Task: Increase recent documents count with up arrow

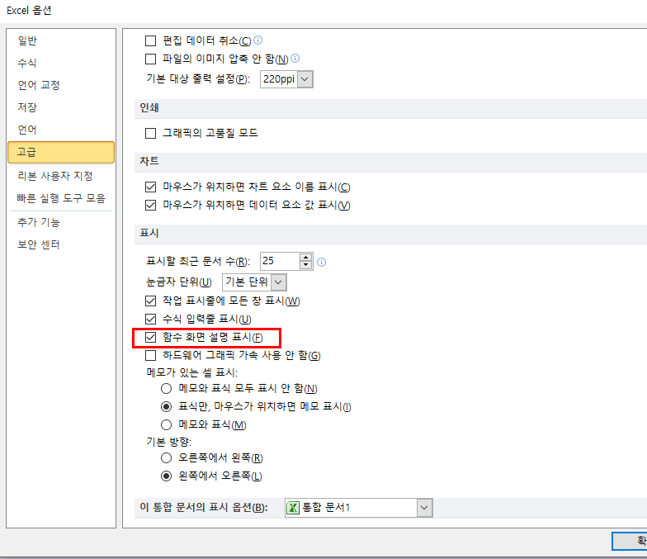Action: (306, 257)
